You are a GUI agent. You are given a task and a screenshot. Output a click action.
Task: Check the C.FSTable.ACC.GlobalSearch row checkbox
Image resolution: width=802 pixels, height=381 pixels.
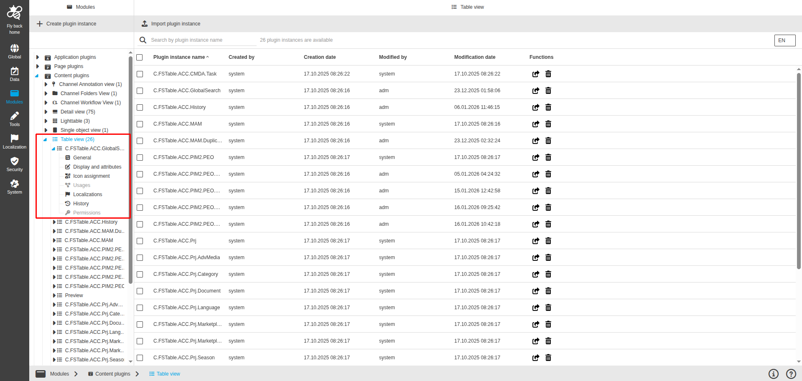(x=140, y=91)
